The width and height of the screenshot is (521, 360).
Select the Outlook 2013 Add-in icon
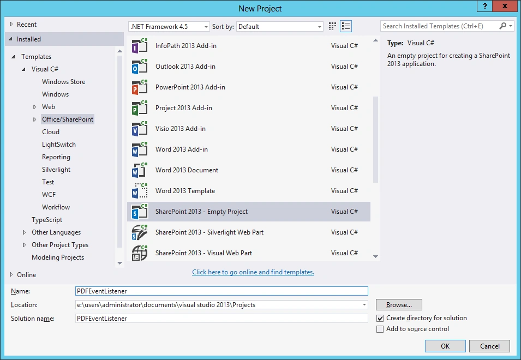coord(140,67)
